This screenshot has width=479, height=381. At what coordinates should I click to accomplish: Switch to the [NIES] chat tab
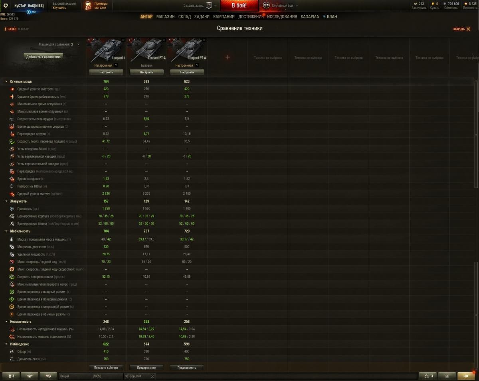pyautogui.click(x=107, y=376)
